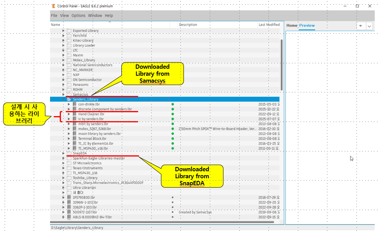
Task: Click the EAGLE logo in title bar
Action: 53,6
